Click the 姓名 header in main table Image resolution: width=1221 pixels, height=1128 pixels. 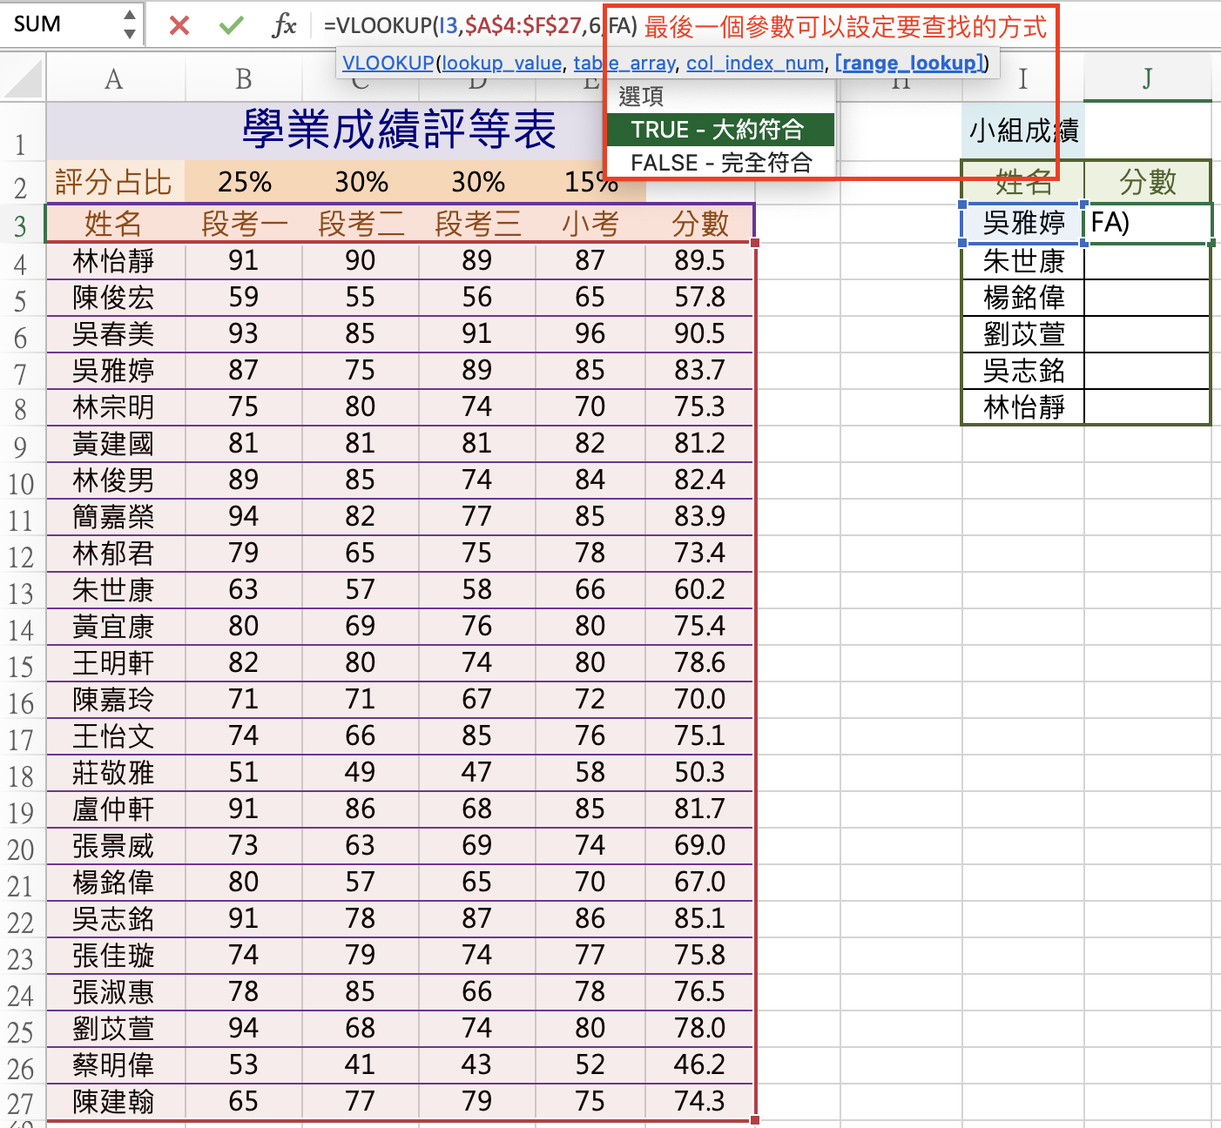click(x=114, y=224)
